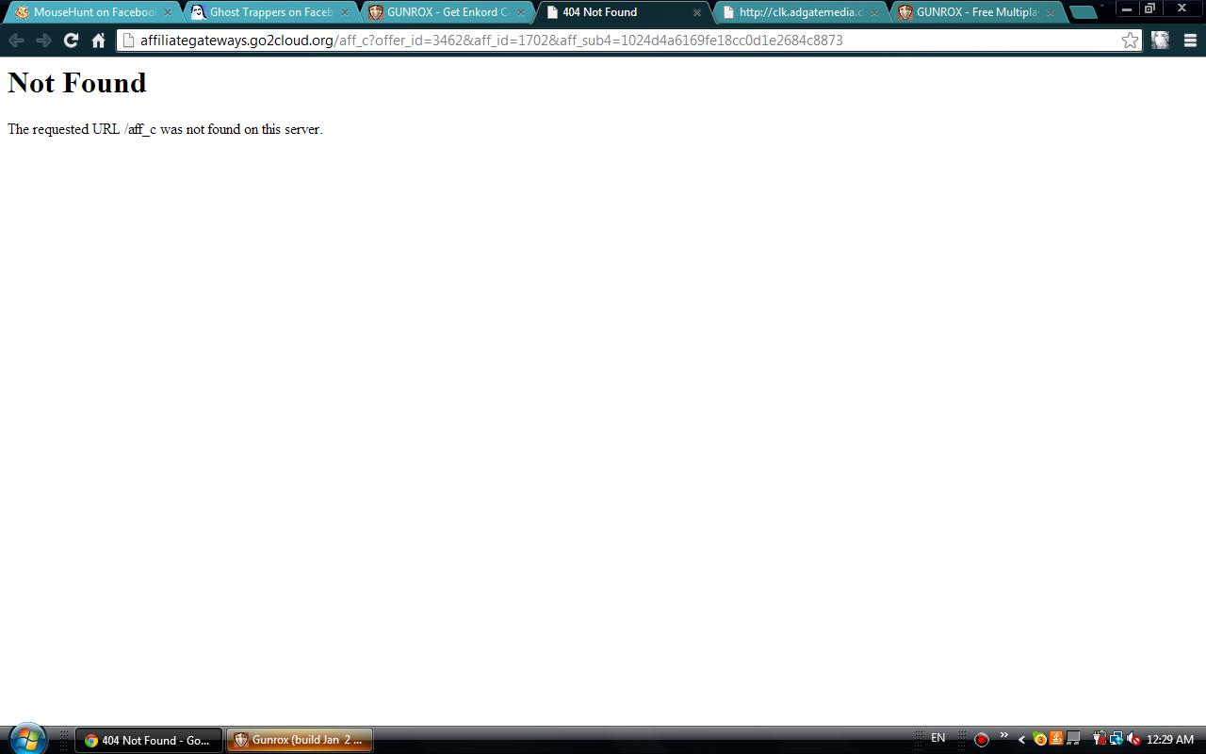Click the Reload page icon
Viewport: 1206px width, 754px height.
(x=71, y=41)
